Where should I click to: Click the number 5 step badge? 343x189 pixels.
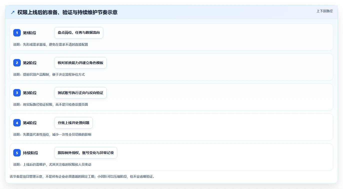point(17,153)
